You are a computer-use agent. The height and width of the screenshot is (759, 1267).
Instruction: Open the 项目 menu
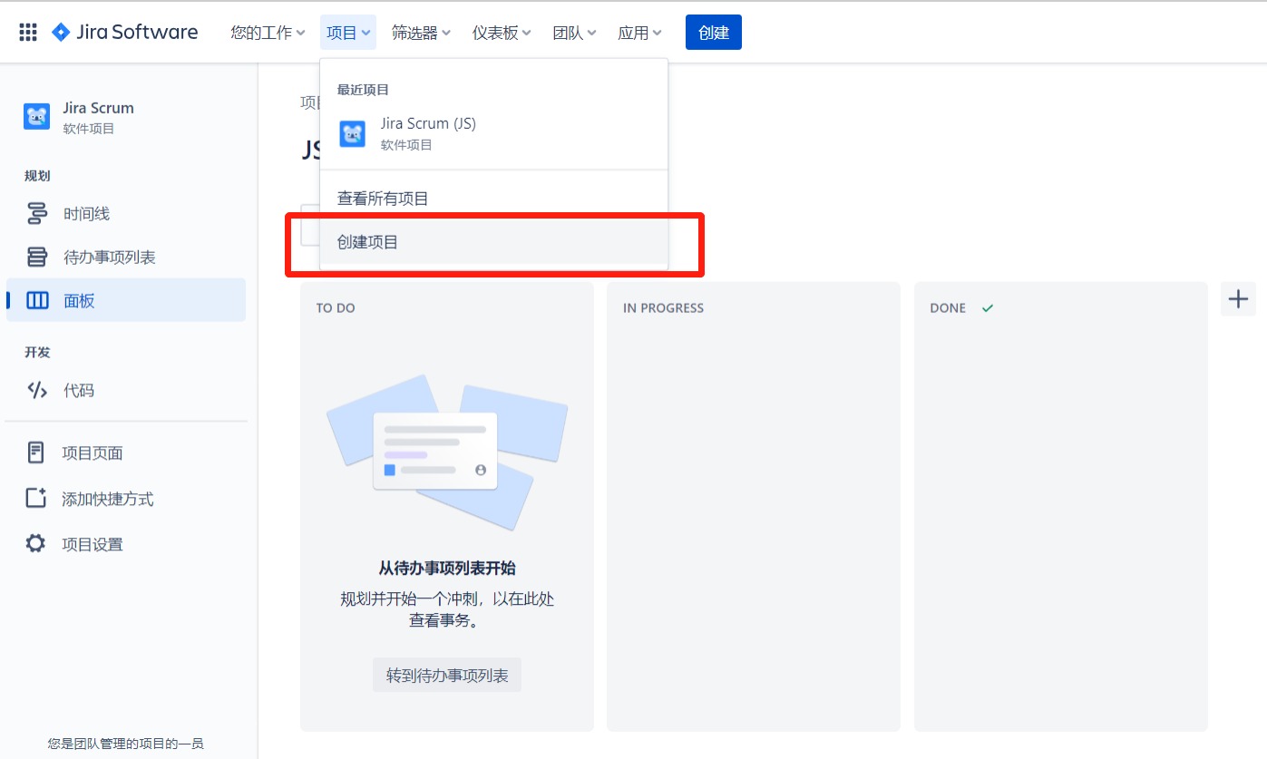[x=347, y=31]
